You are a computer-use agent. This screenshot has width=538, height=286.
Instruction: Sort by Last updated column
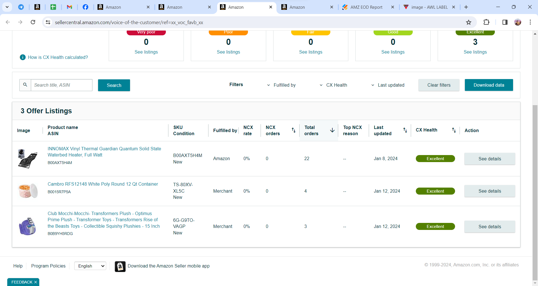pos(405,130)
